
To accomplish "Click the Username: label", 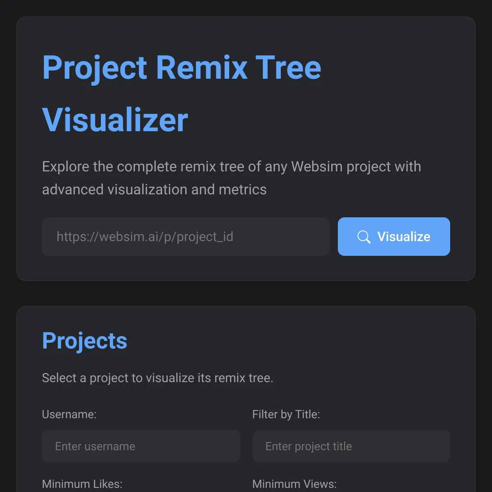I will [x=69, y=414].
